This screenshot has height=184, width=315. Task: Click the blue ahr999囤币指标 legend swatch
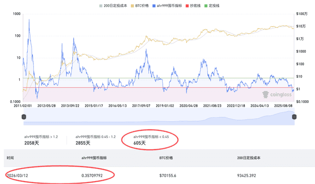[154, 6]
